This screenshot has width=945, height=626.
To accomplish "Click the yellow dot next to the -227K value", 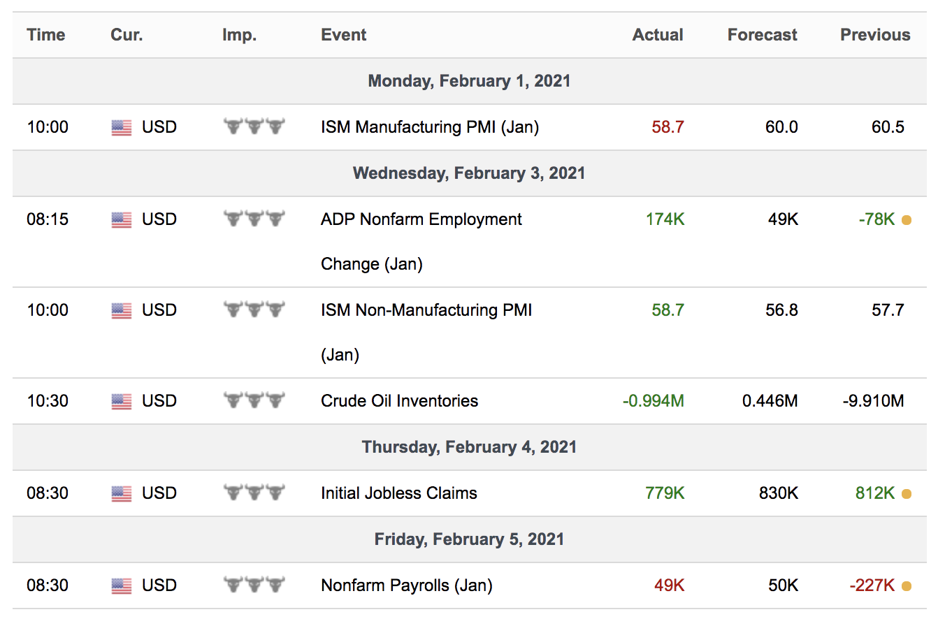I will tap(906, 585).
